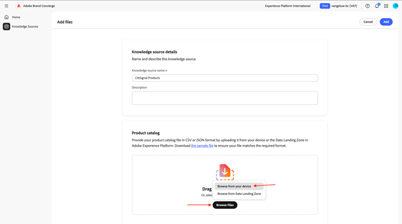The image size is (402, 224).
Task: Click the Adobe Brand Concierge title
Action: 39,6
